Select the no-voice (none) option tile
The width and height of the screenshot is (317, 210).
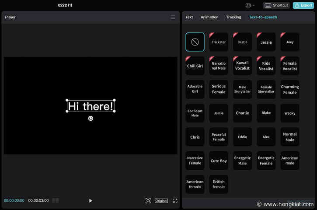[x=195, y=42]
